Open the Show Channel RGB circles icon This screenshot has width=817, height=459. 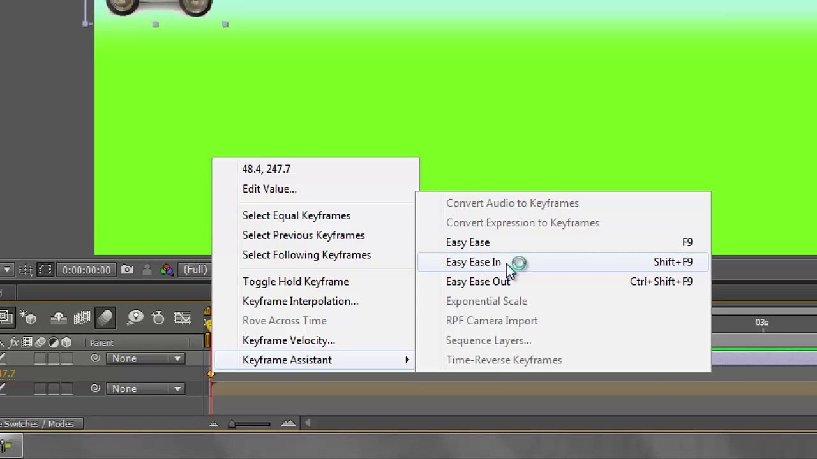coord(167,270)
